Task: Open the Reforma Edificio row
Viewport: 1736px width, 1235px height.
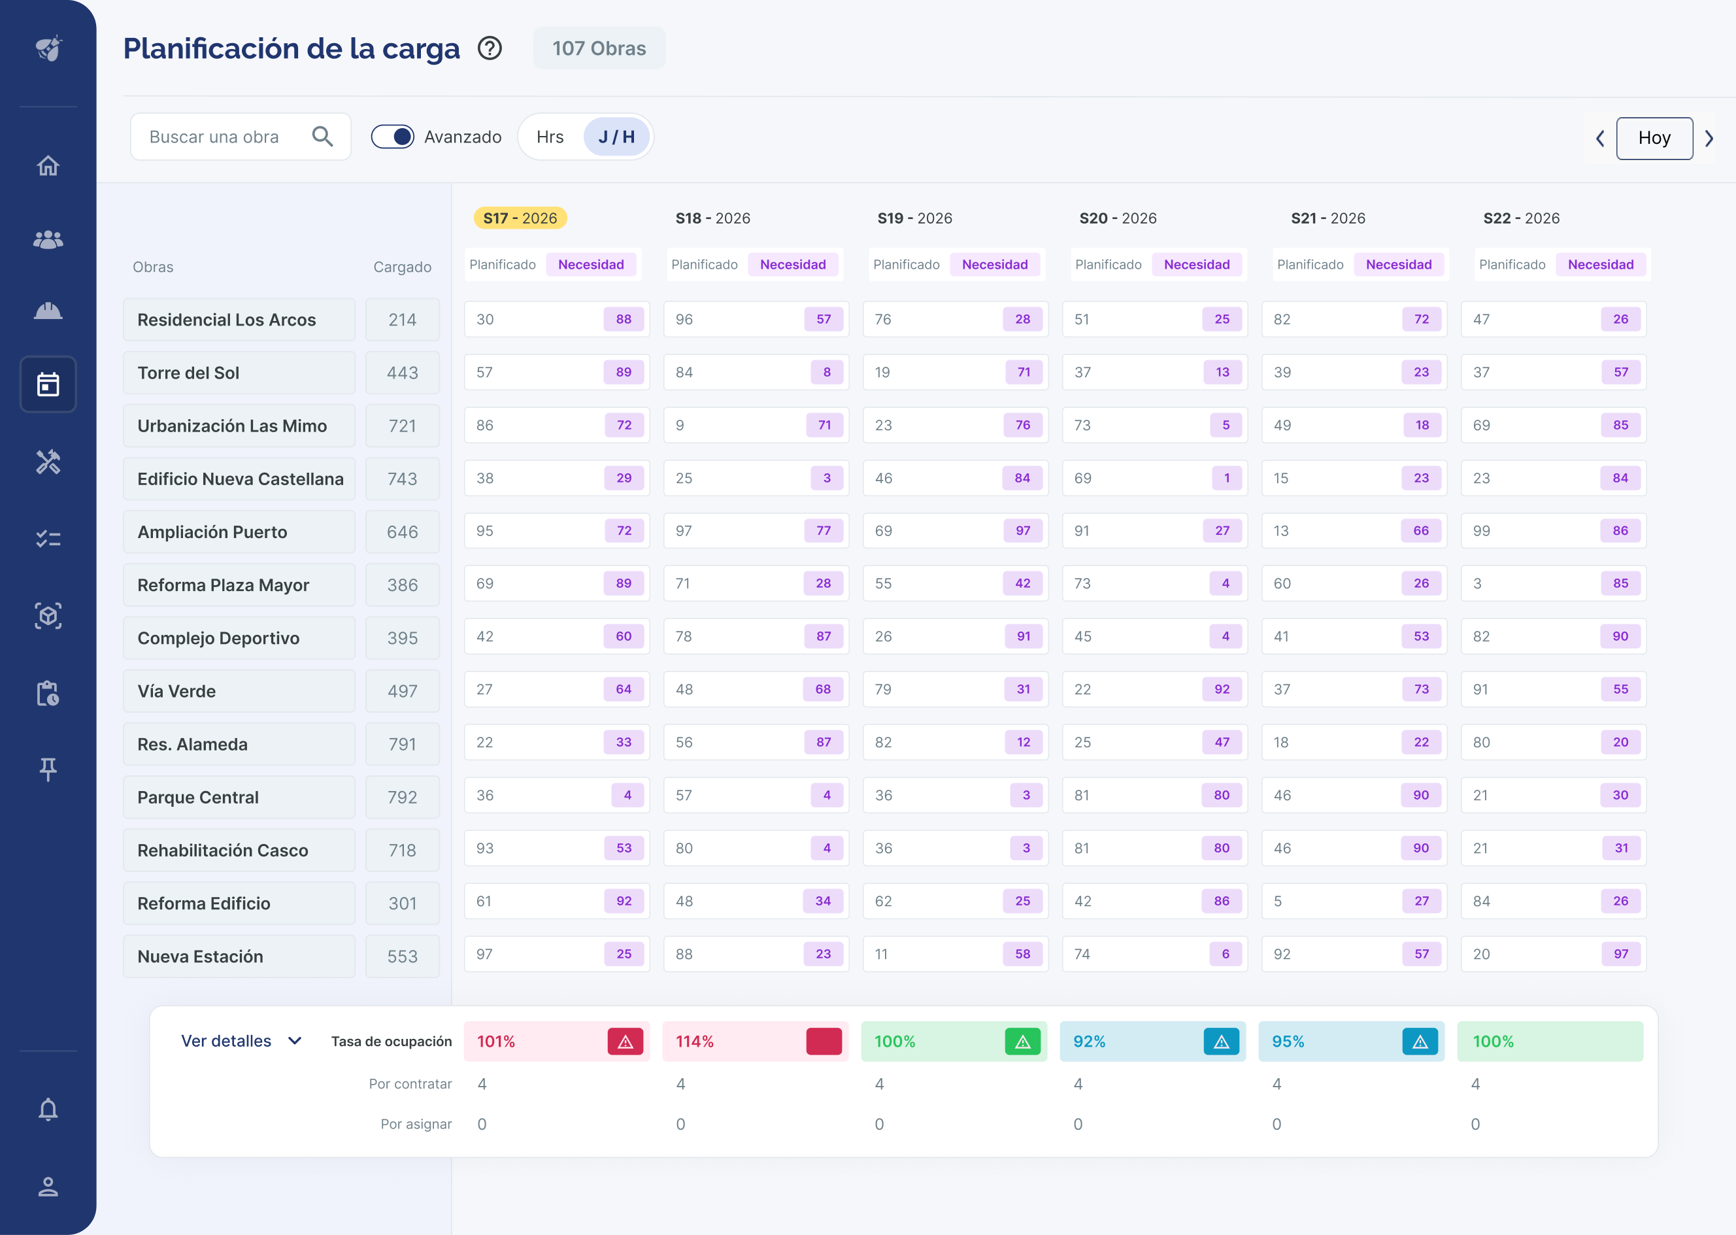Action: click(x=239, y=904)
